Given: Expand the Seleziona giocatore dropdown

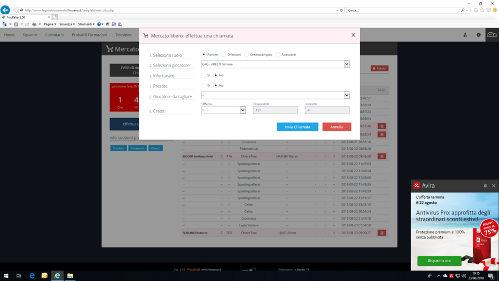Looking at the screenshot, I should (346, 64).
